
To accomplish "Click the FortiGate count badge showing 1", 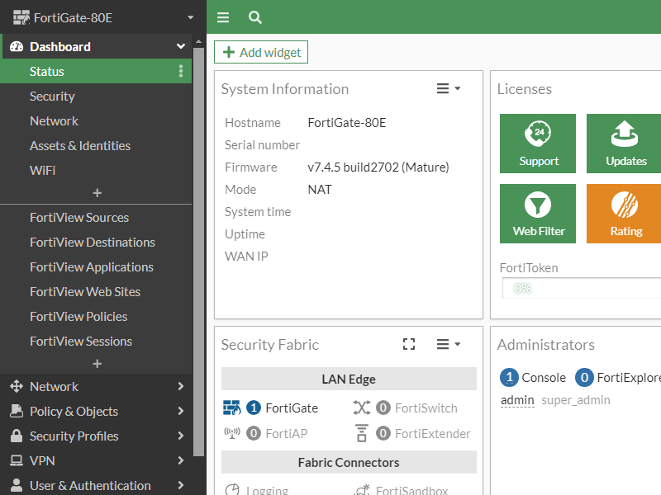I will tap(254, 408).
